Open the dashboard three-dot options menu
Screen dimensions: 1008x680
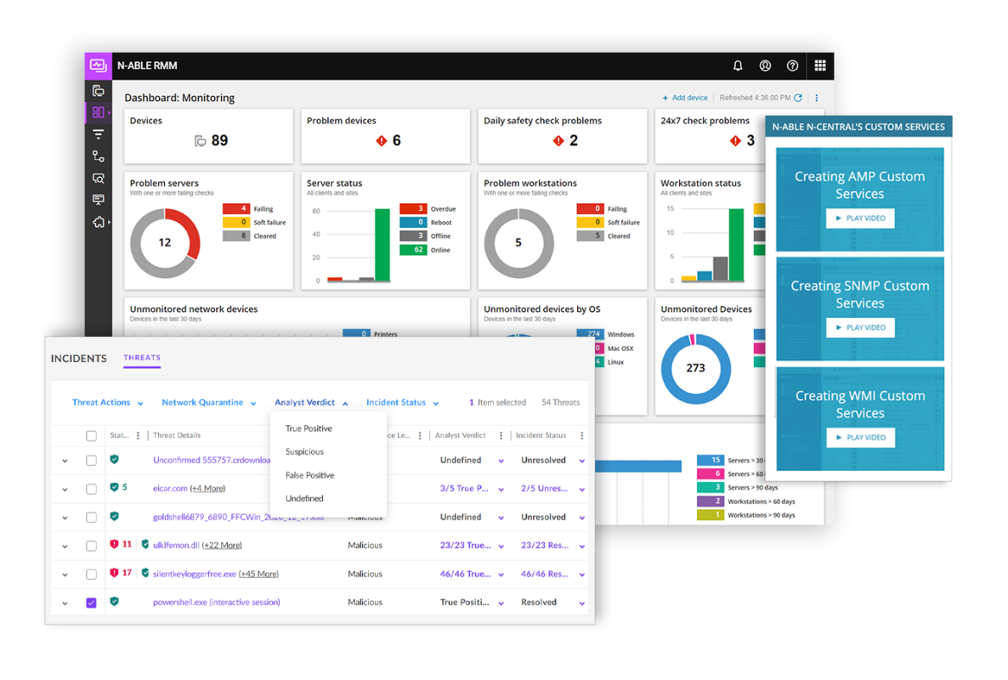click(x=817, y=98)
